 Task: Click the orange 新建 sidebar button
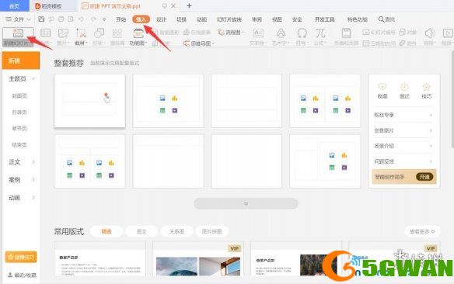coord(21,61)
